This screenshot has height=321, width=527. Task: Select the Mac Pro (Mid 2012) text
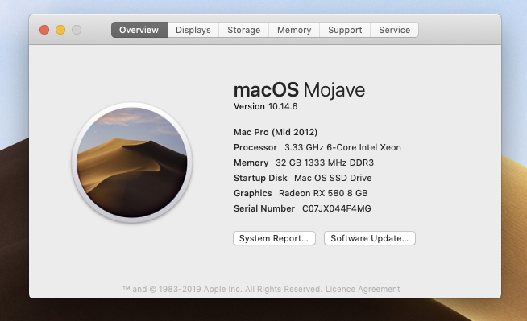[x=276, y=132]
